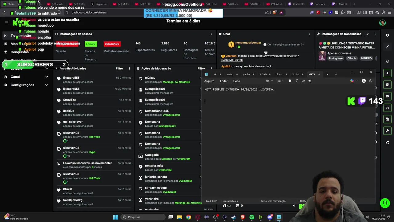This screenshot has width=394, height=222.
Task: Open Spotify from the taskbar
Action: pos(252,217)
